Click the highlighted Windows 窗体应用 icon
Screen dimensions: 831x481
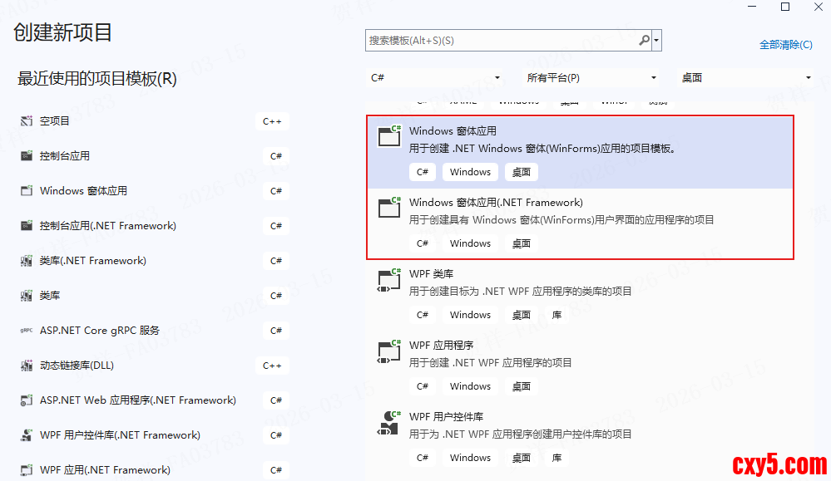click(x=389, y=136)
